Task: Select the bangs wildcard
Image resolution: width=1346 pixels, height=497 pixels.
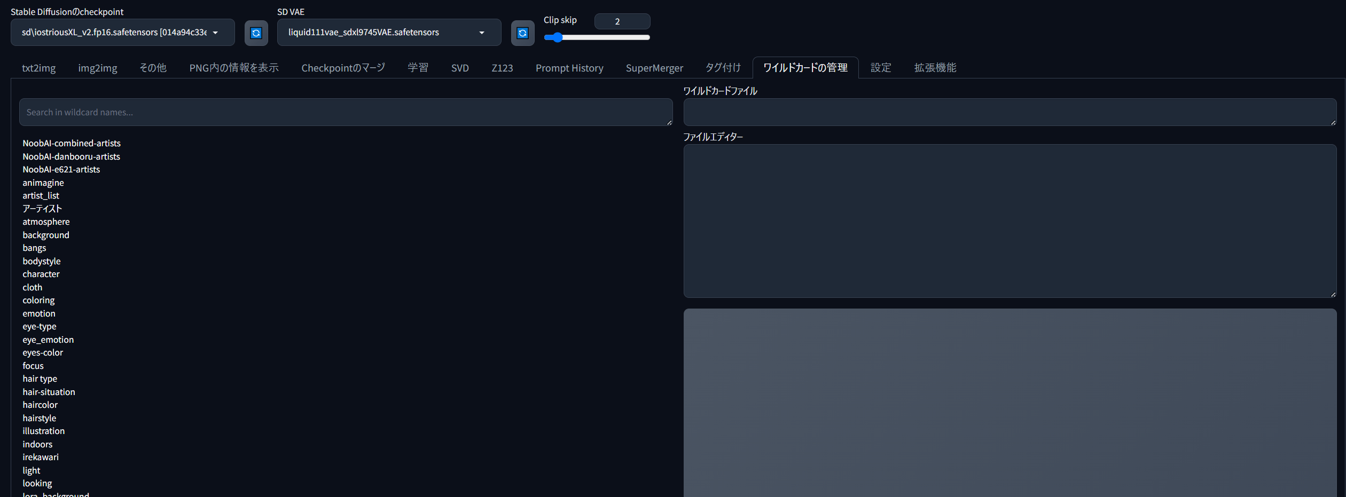Action: 34,248
